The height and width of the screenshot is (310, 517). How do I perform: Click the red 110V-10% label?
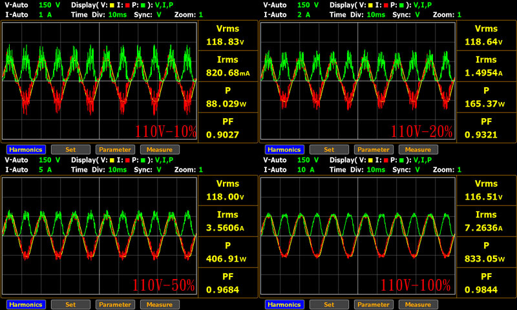tap(165, 132)
